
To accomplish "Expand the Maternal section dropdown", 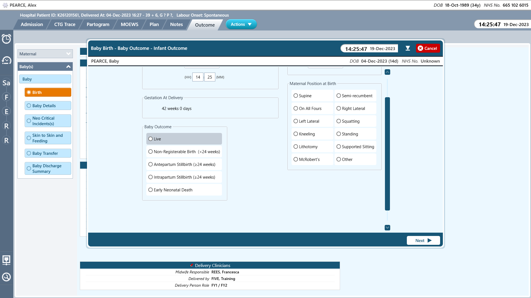I will pos(45,54).
